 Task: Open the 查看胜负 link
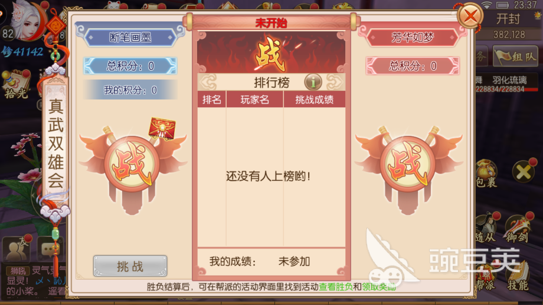(x=336, y=287)
